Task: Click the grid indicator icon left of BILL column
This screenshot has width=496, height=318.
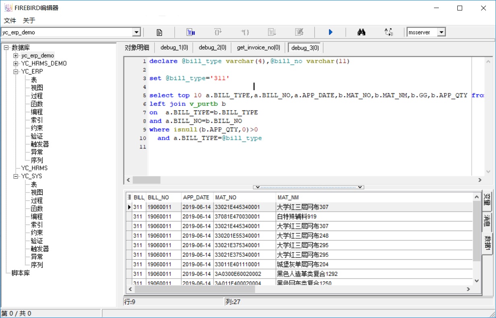Action: [129, 197]
